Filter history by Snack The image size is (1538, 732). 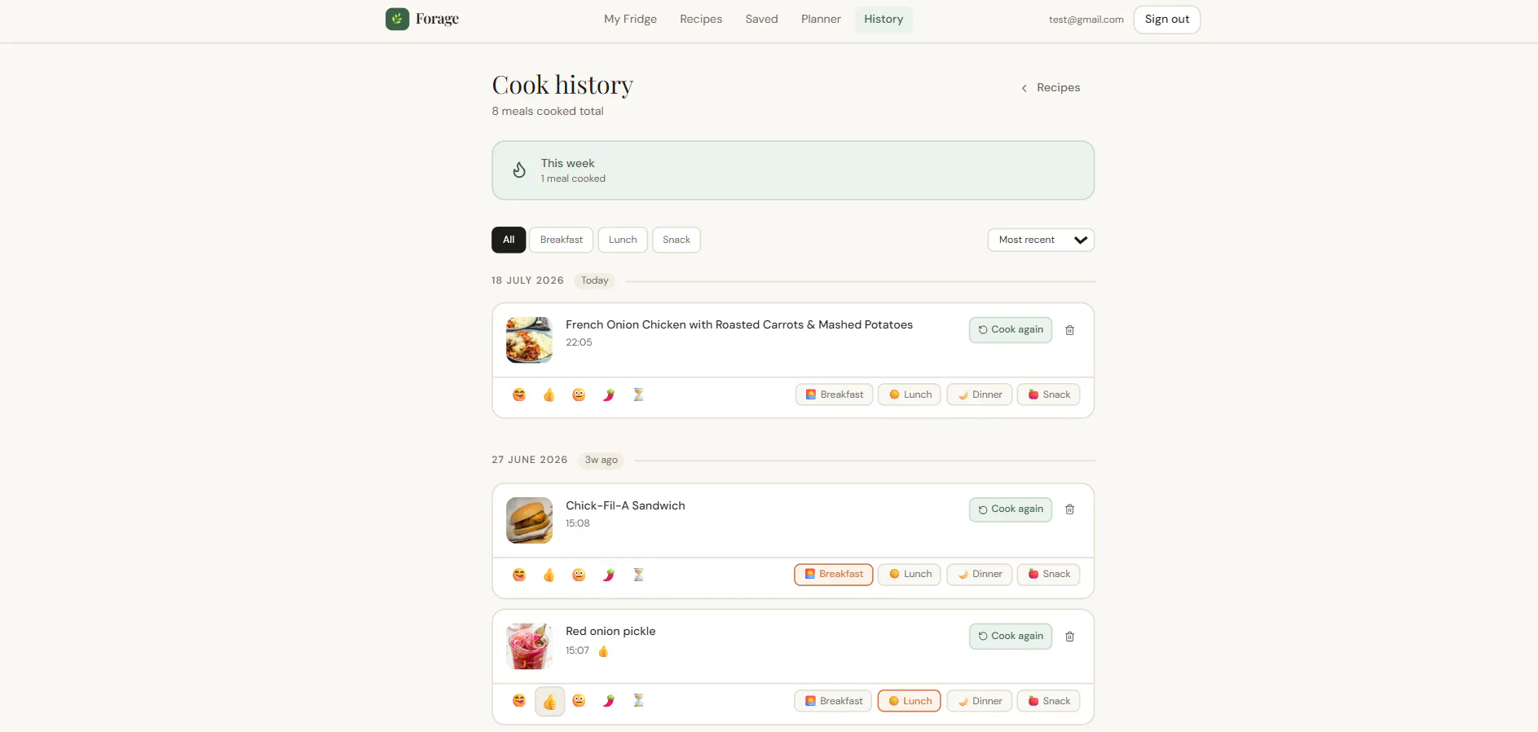point(676,240)
